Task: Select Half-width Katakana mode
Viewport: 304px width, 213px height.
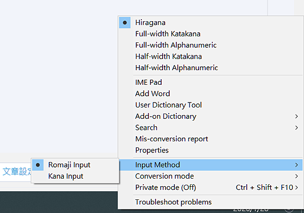Action: point(168,56)
